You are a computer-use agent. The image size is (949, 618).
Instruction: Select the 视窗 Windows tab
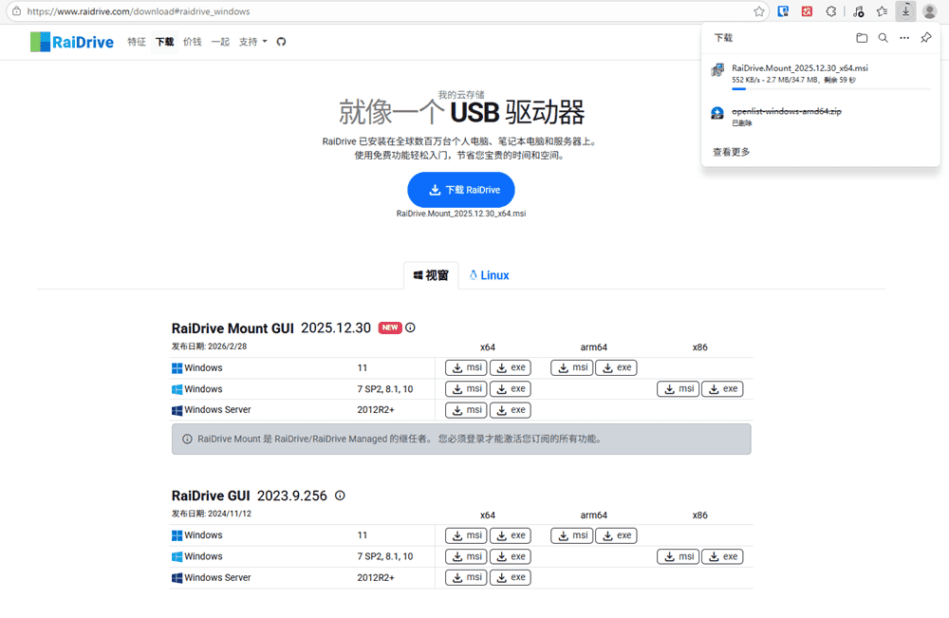click(430, 275)
